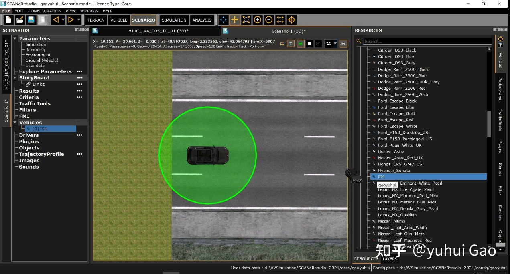Click the refresh icon in Resources

pos(500,39)
